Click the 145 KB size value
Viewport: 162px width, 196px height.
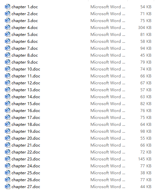145,159
